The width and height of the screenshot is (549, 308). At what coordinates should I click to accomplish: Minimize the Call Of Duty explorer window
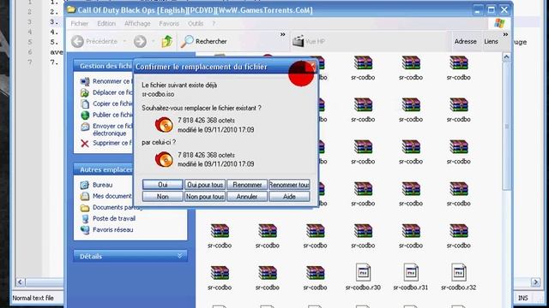click(x=478, y=9)
